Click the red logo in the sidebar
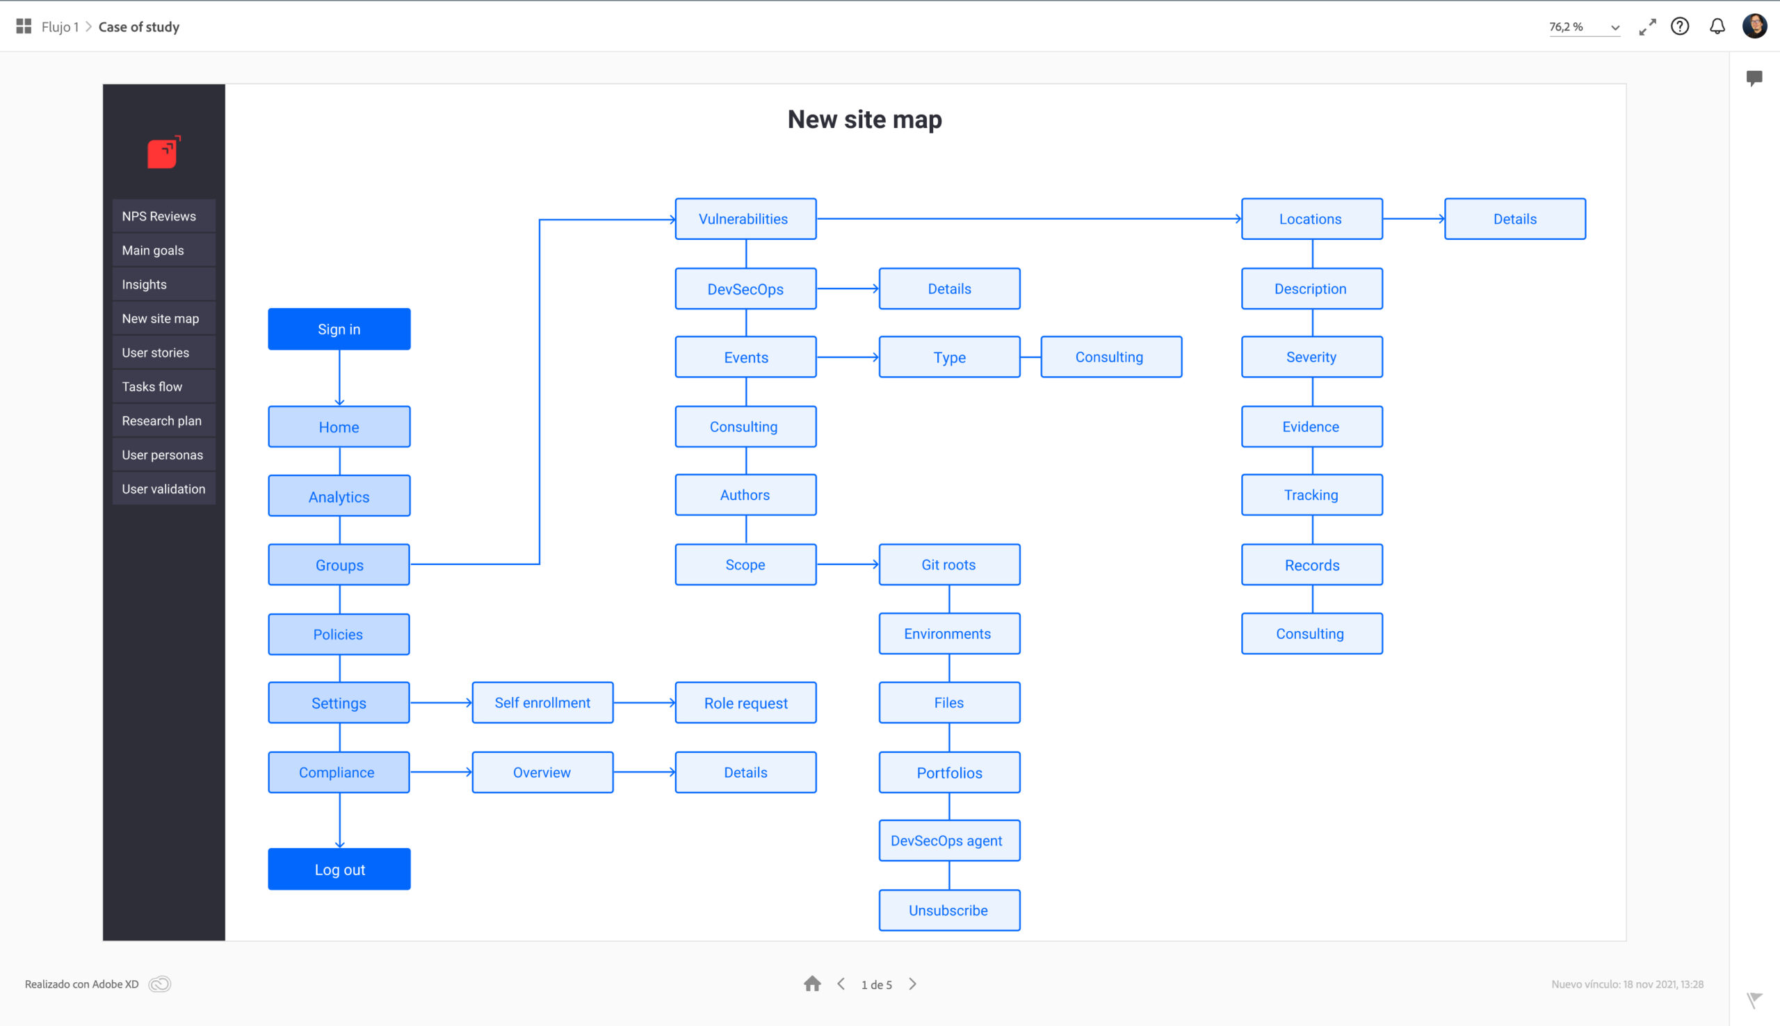Image resolution: width=1780 pixels, height=1026 pixels. pyautogui.click(x=163, y=152)
